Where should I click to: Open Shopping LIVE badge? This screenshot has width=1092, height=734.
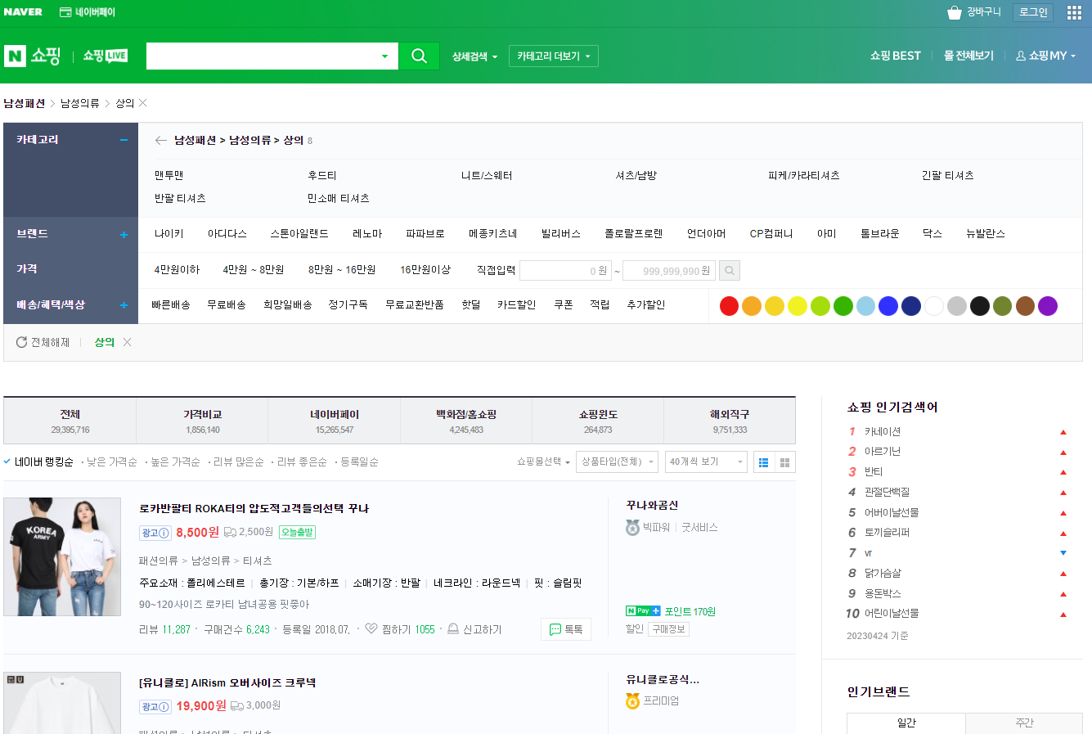106,56
